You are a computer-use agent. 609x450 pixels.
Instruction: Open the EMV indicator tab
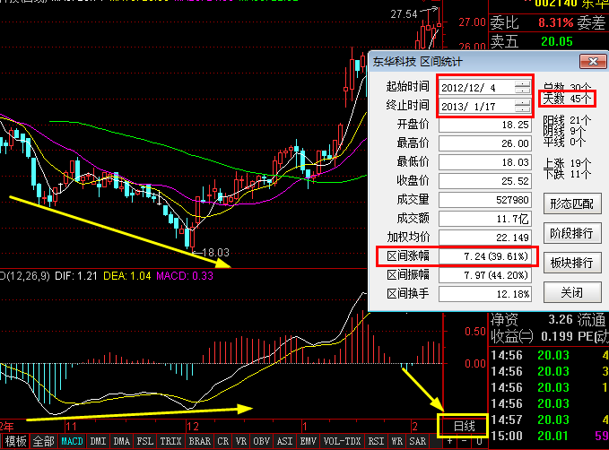click(309, 441)
